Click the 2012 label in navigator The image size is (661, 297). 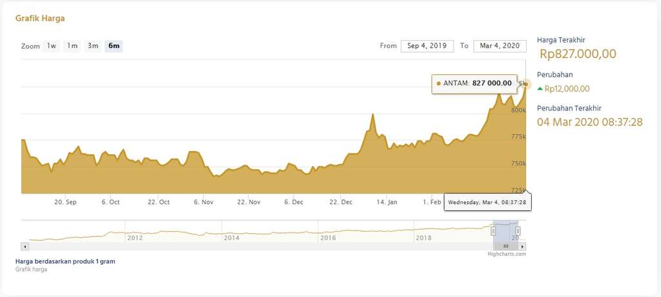coord(135,238)
